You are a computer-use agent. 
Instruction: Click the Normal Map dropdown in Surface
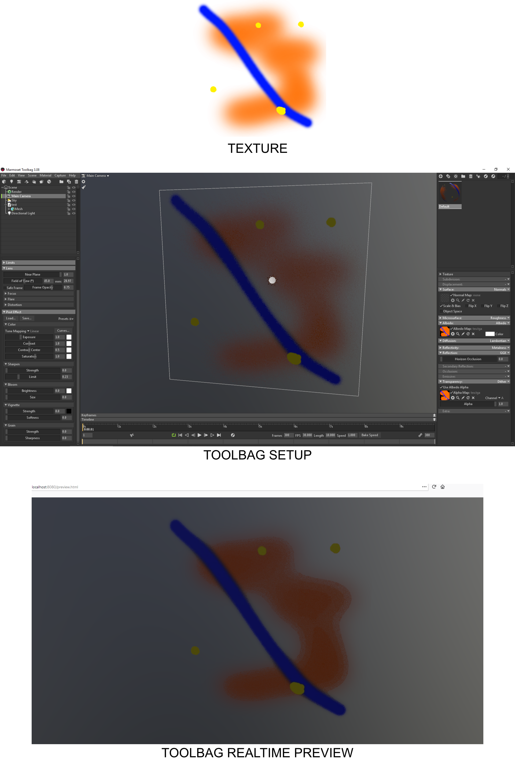pyautogui.click(x=479, y=295)
